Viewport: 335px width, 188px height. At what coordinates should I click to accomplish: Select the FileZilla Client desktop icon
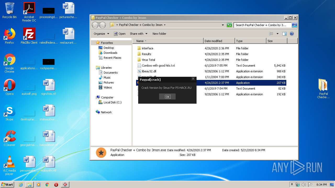[x=29, y=36]
